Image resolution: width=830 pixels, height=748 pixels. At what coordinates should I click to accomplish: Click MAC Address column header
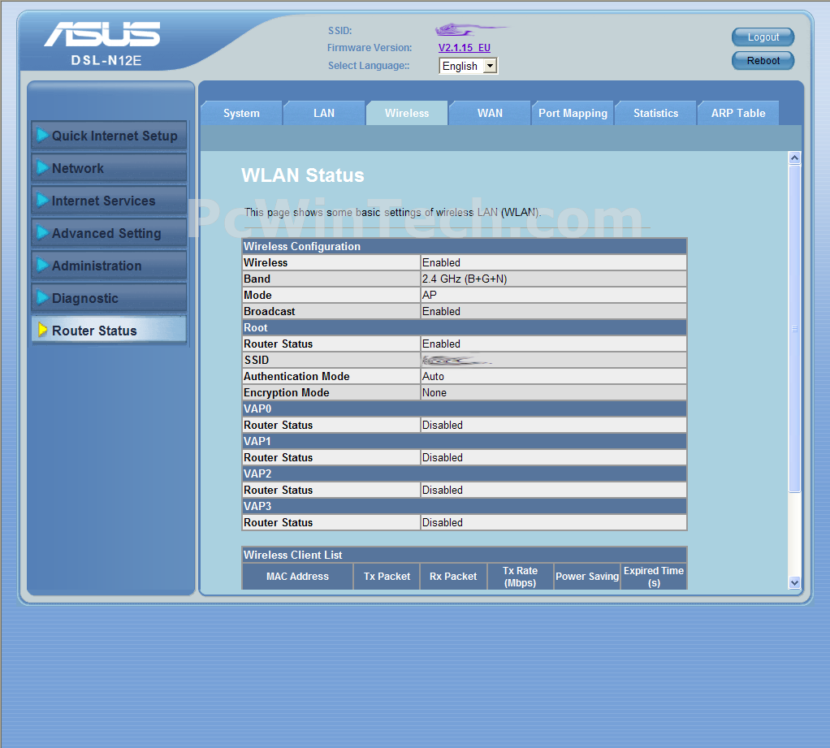click(x=297, y=577)
